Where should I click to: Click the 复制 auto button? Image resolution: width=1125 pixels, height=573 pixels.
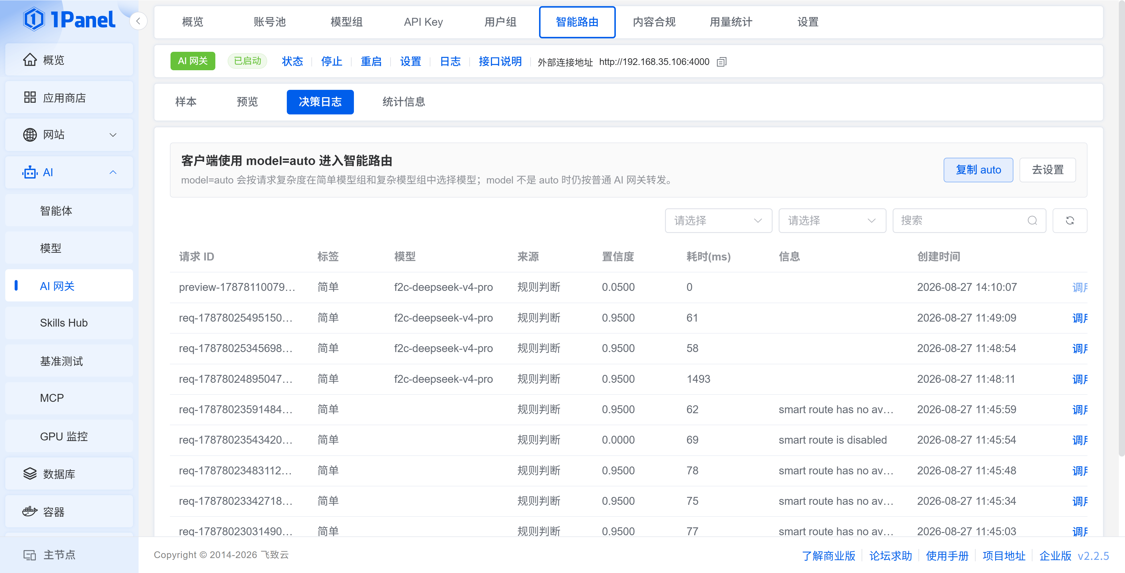pyautogui.click(x=978, y=170)
